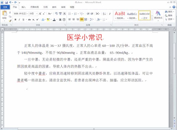
Task: Open the Multilevel List dropdown
Action: click(82, 14)
